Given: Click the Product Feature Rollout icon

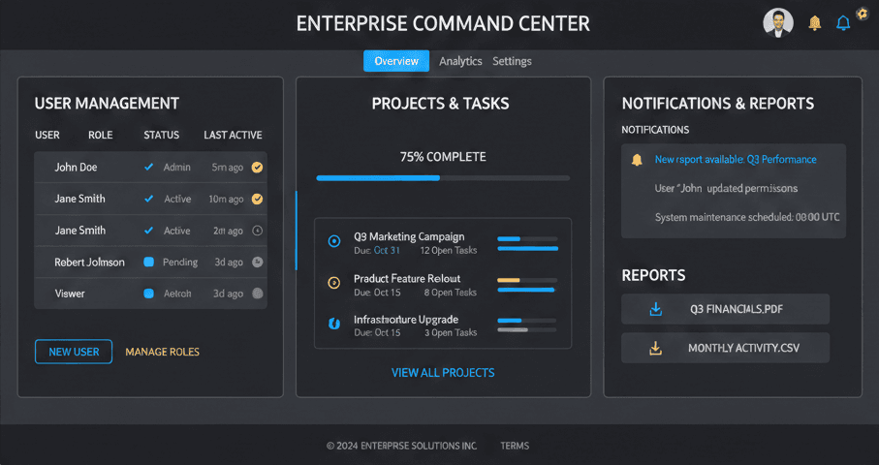Looking at the screenshot, I should coord(334,283).
